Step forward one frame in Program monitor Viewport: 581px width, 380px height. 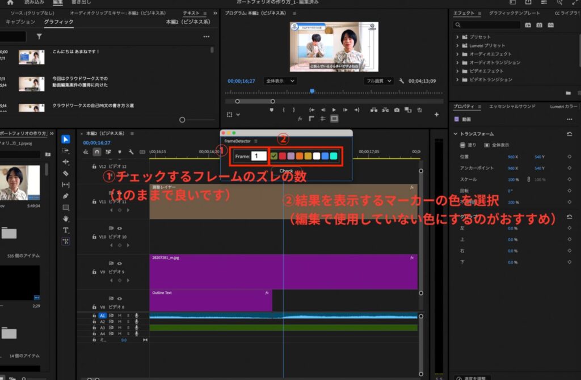click(346, 110)
